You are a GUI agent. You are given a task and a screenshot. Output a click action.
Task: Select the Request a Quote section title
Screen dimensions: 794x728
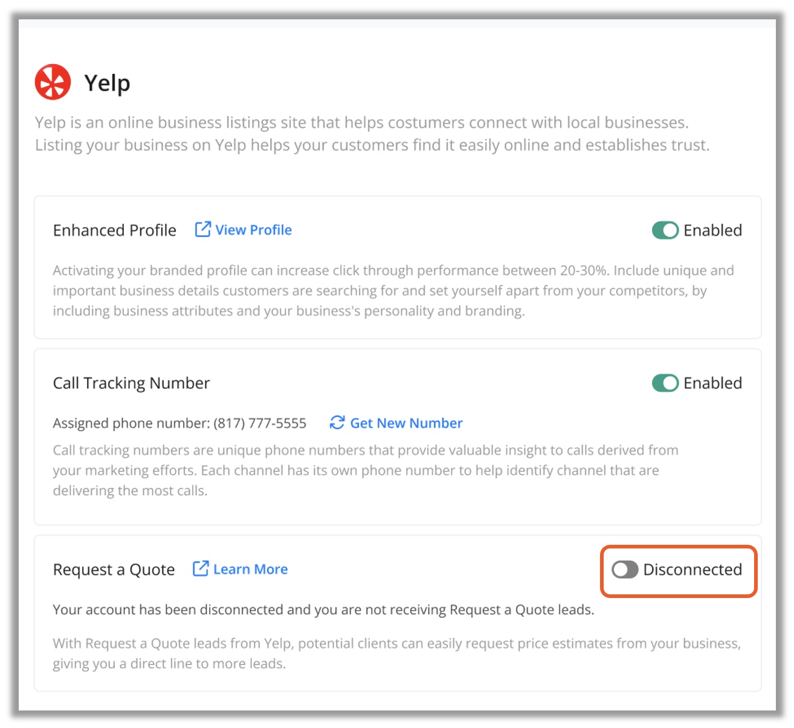tap(114, 570)
